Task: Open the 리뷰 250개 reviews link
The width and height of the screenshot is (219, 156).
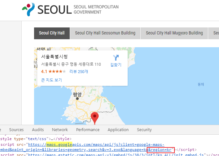Action: (79, 71)
